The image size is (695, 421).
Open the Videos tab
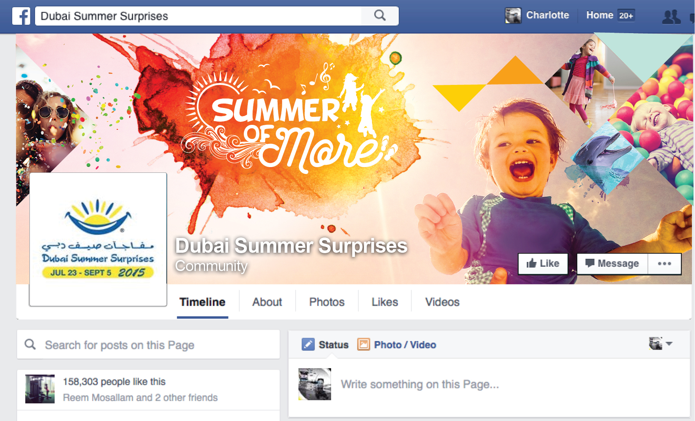click(x=442, y=302)
